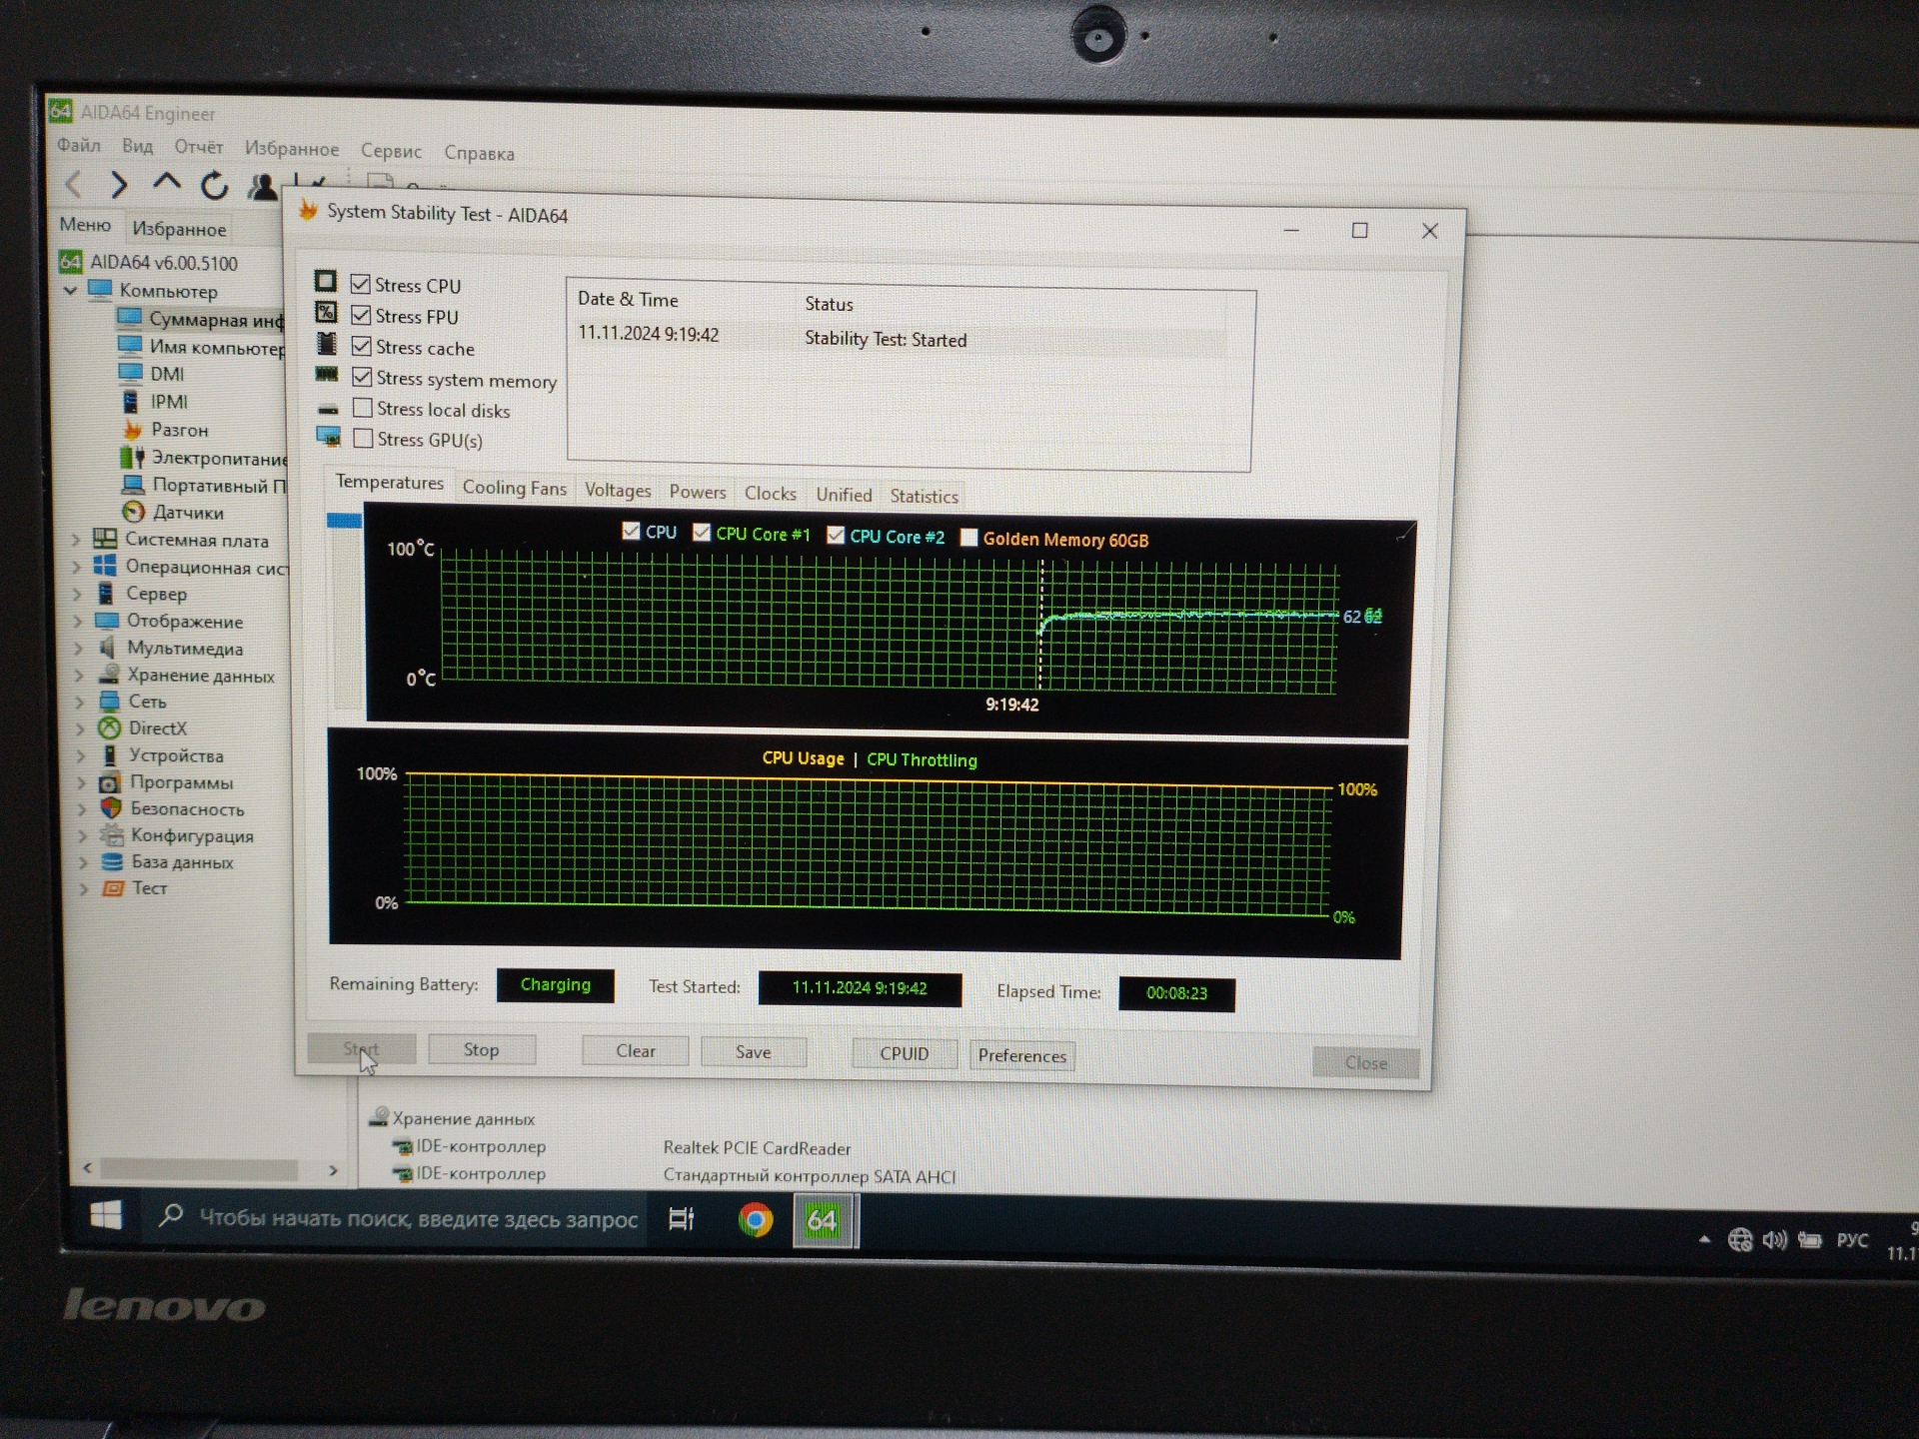Switch to the Statistics tab
This screenshot has height=1439, width=1919.
pyautogui.click(x=924, y=496)
